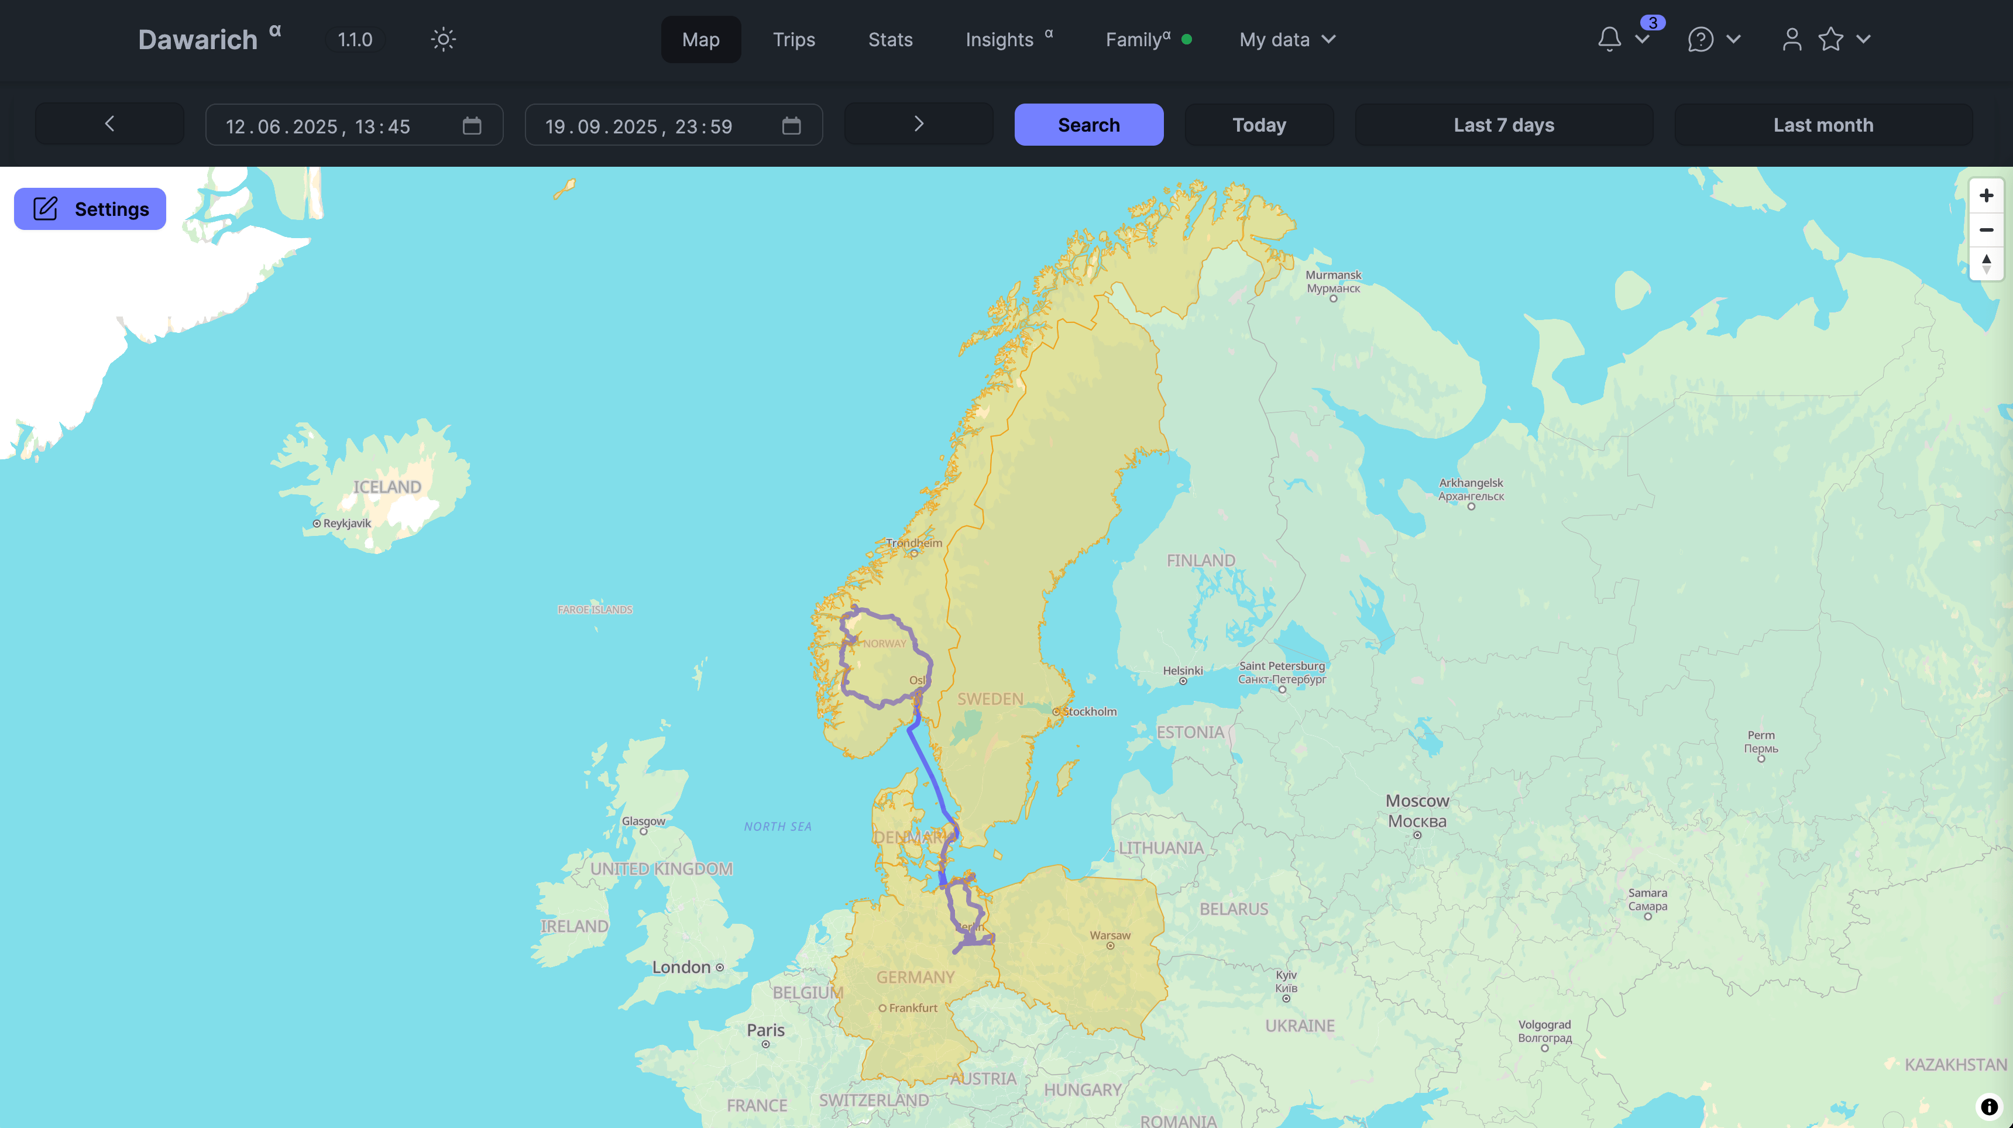Navigate forward using the right arrow
2013x1128 pixels.
(918, 123)
